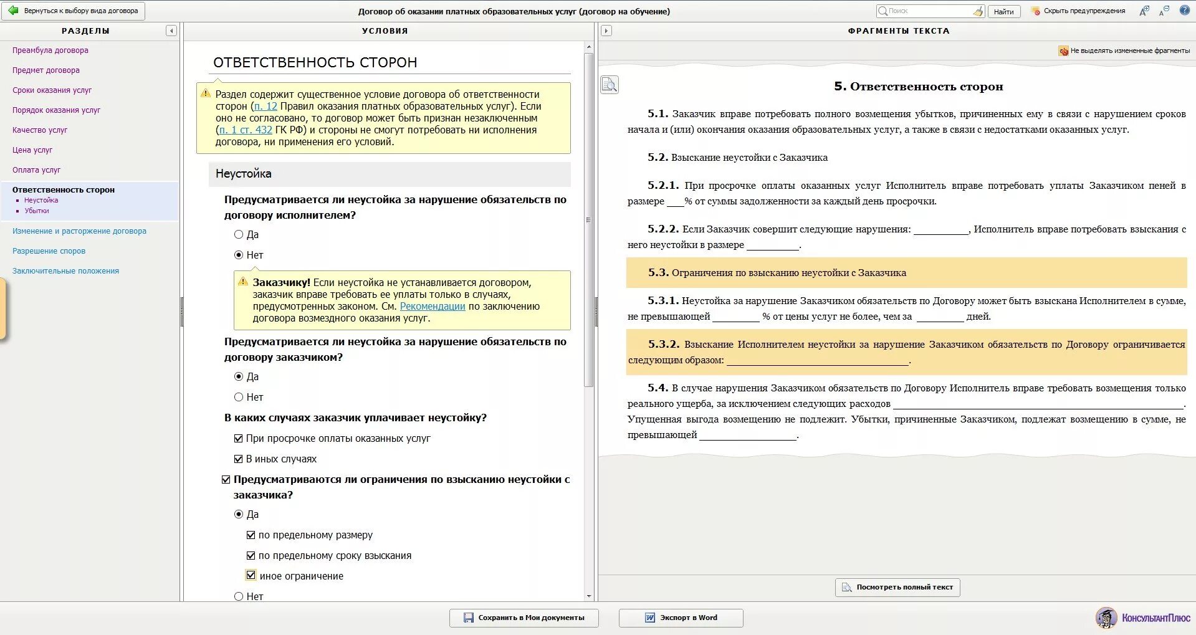Select Нет for executor penalty question
This screenshot has height=635, width=1196.
(239, 255)
